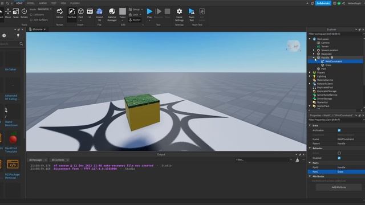
Task: Collapse the Behavior properties section
Action: 310,148
